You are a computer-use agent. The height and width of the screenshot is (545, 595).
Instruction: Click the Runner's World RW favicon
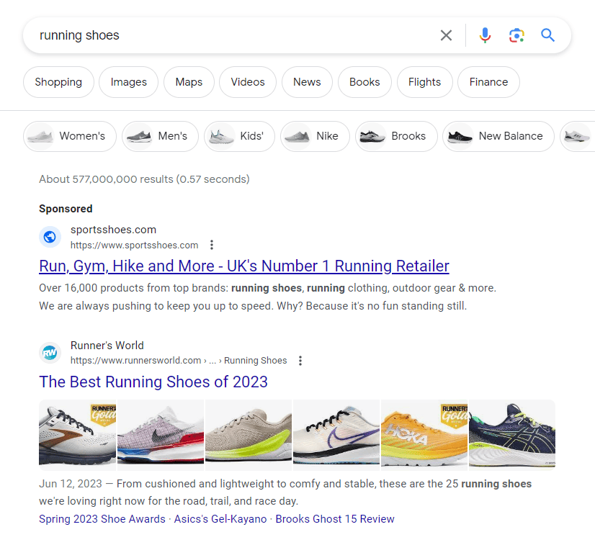50,353
